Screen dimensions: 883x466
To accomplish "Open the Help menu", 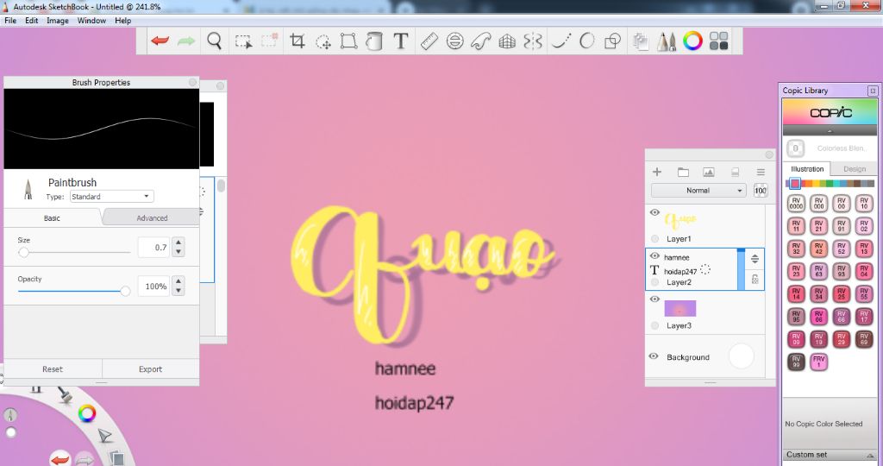I will coord(122,21).
